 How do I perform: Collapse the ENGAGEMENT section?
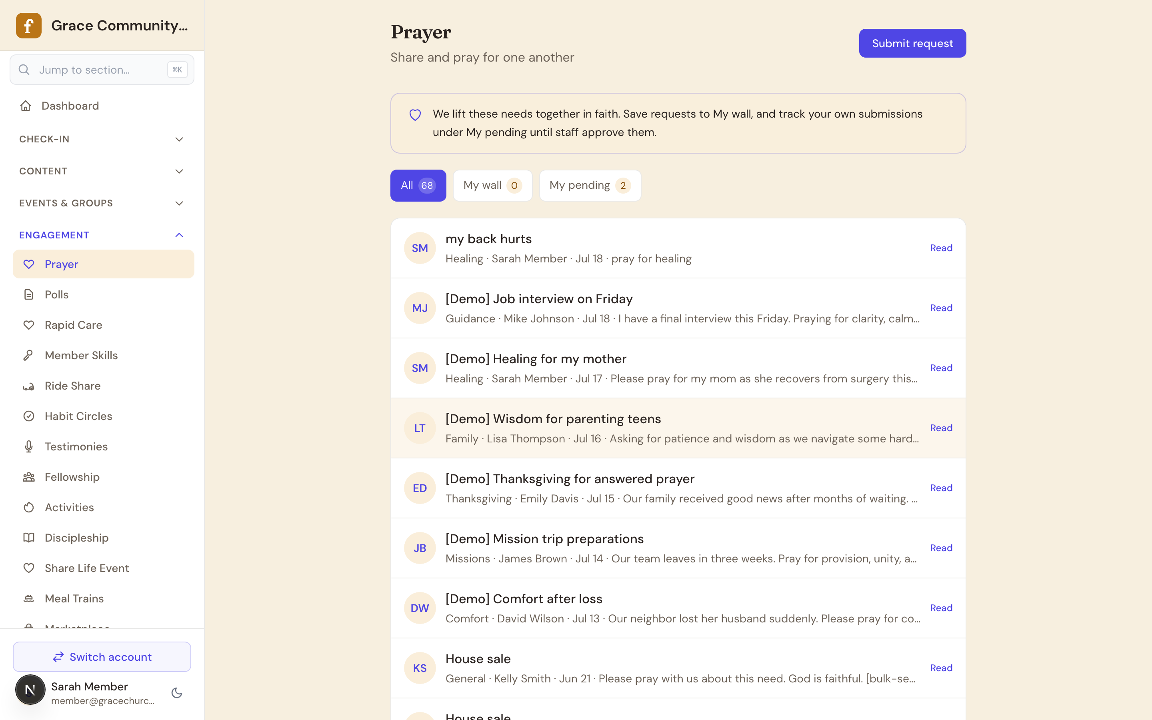point(102,235)
